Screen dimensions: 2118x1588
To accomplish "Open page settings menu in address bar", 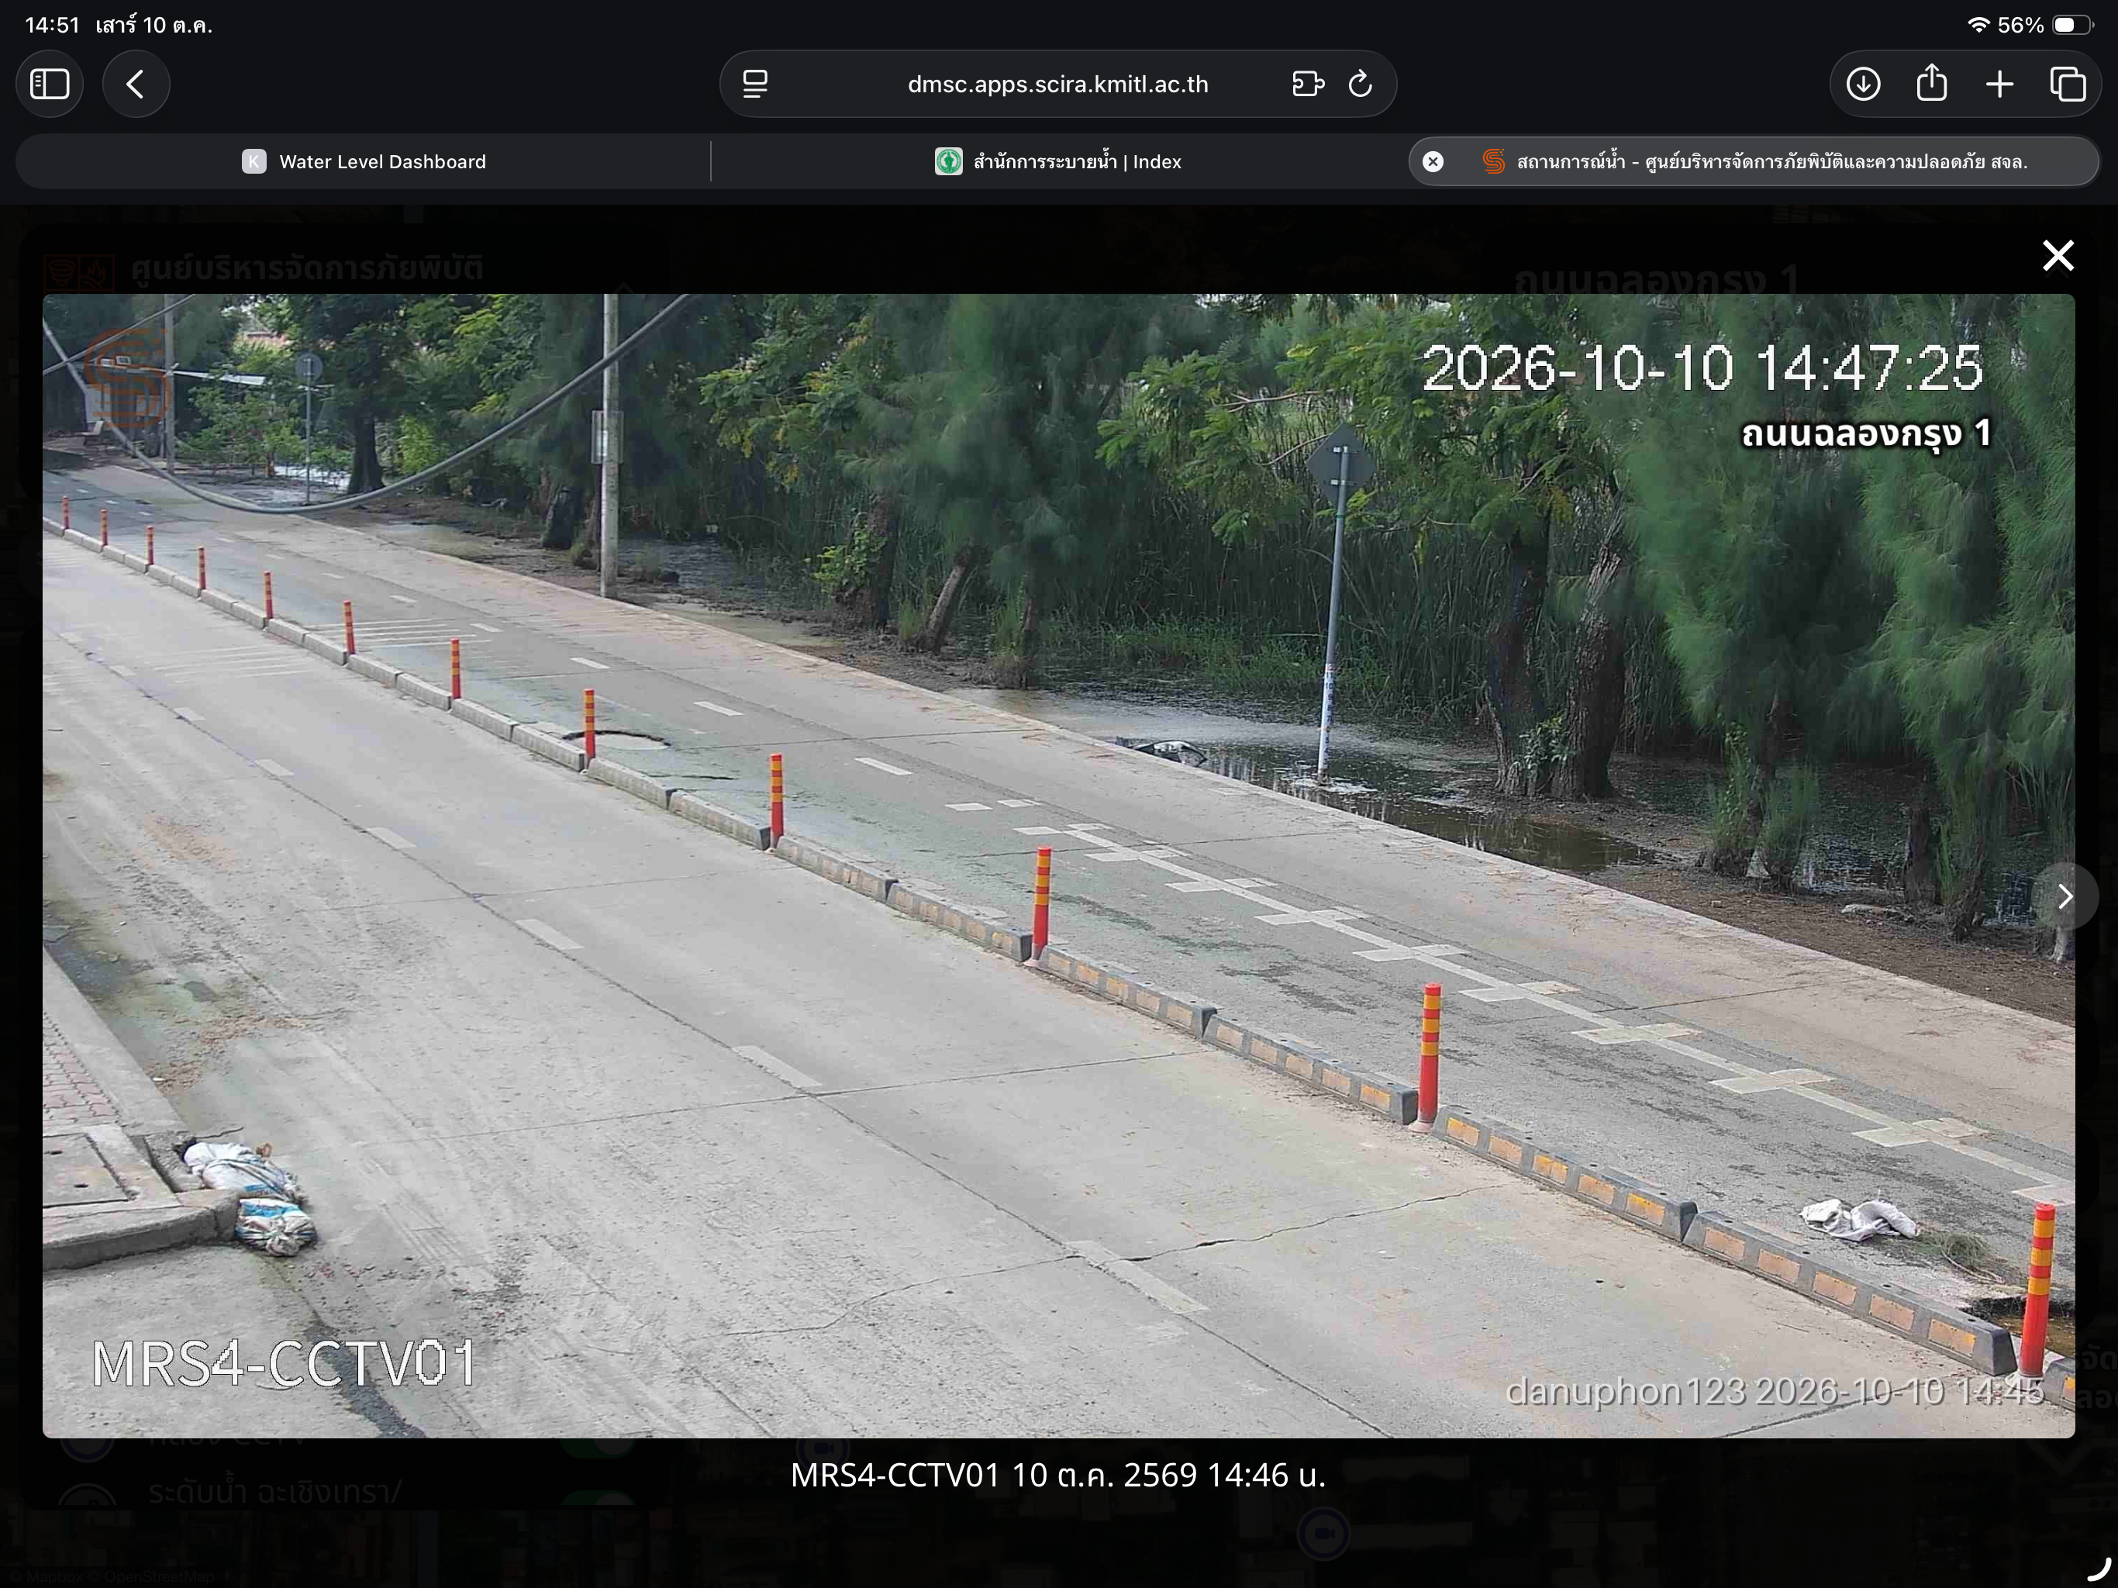I will coord(755,85).
